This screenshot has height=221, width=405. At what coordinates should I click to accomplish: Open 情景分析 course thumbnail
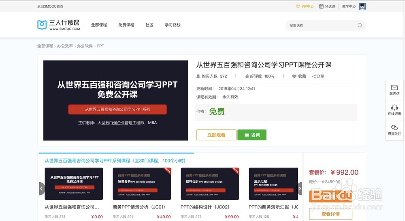(x=141, y=183)
